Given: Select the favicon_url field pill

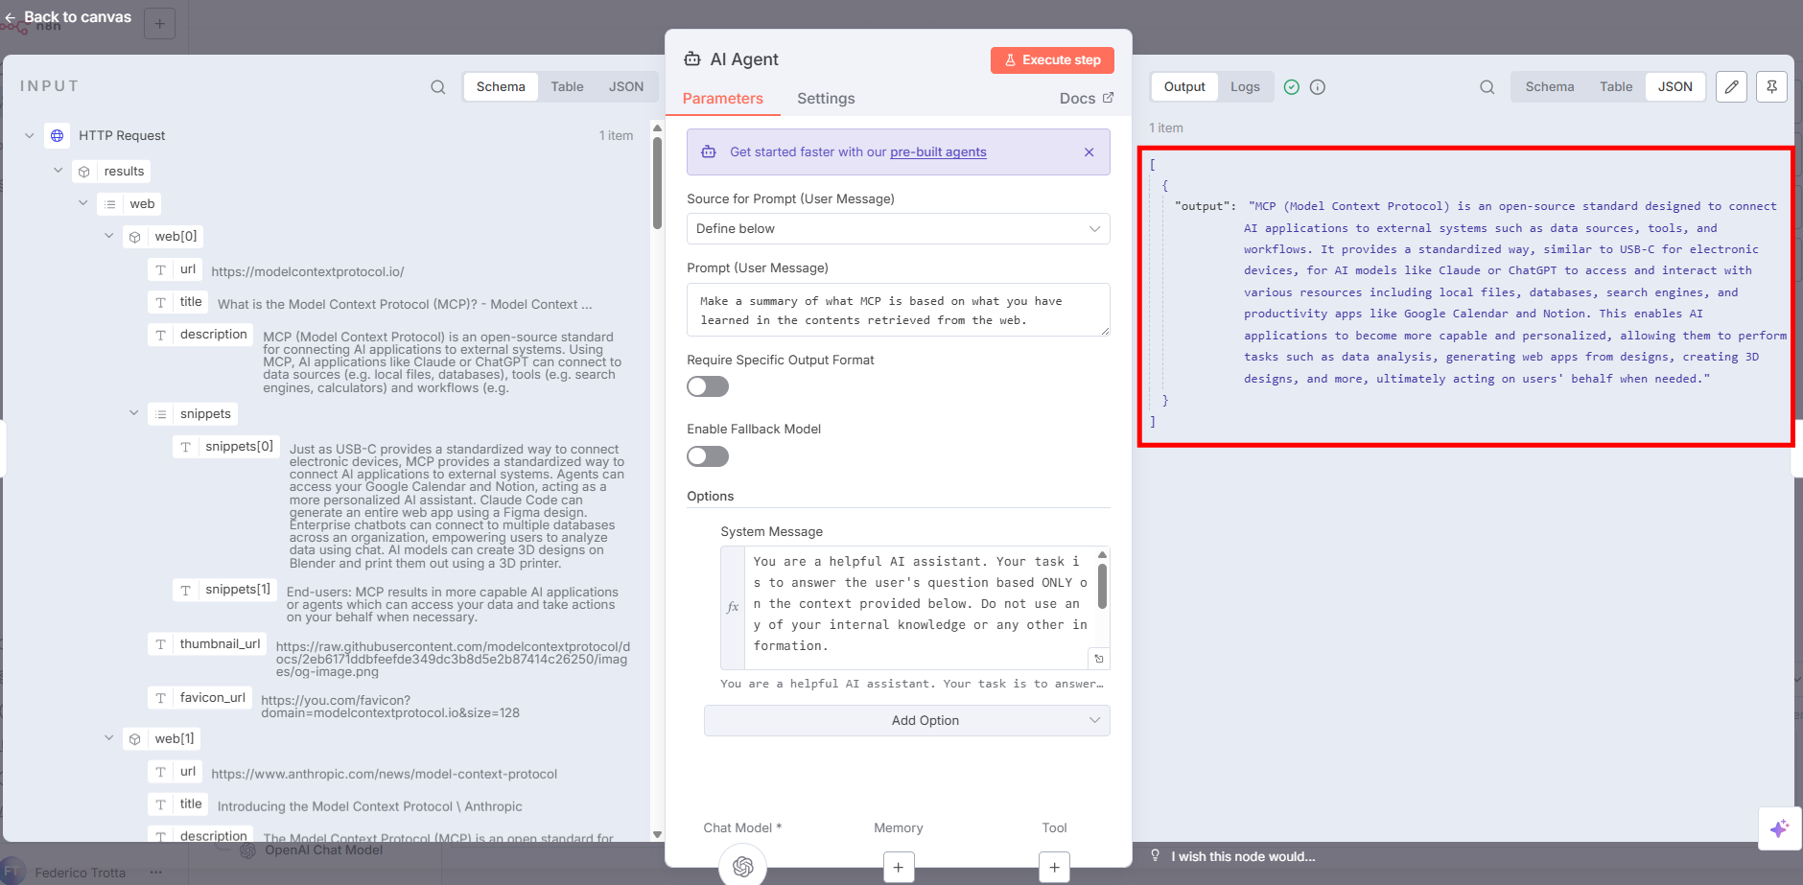Looking at the screenshot, I should pyautogui.click(x=200, y=698).
